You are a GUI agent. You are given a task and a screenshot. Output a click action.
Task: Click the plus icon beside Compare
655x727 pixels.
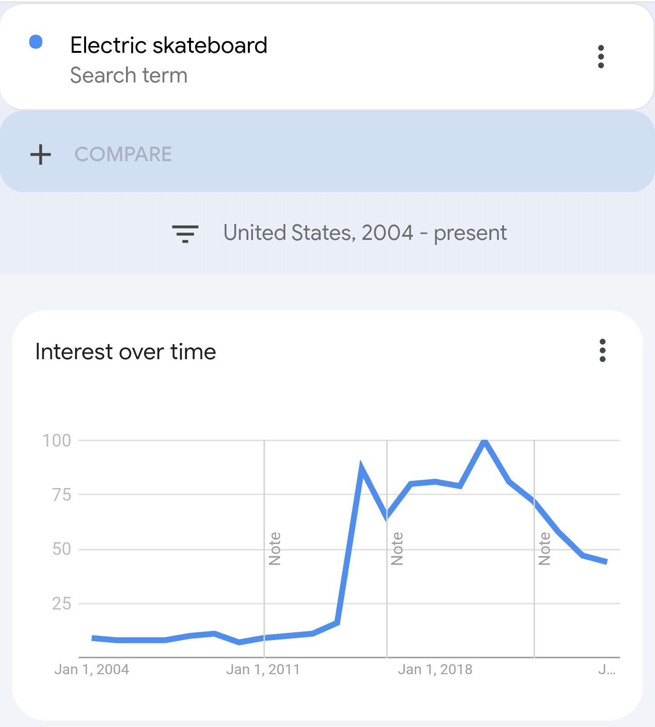tap(41, 154)
